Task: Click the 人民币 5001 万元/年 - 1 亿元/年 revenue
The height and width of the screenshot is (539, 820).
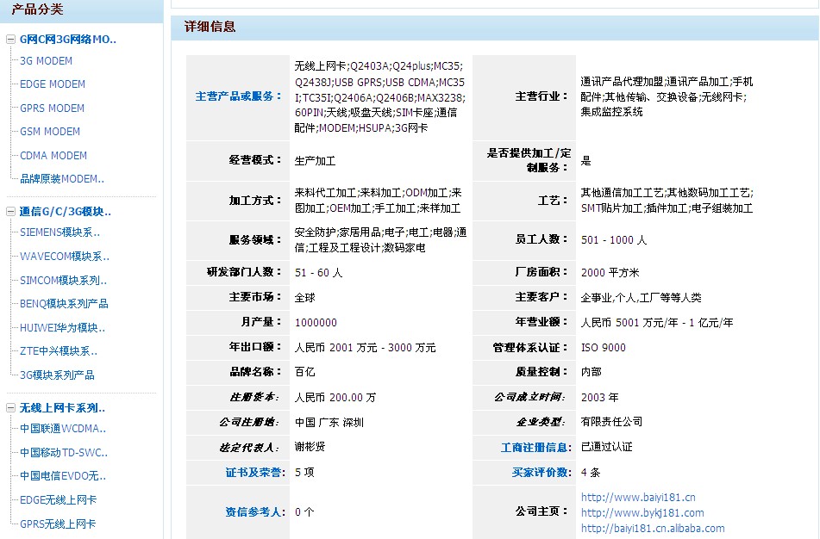Action: coord(657,323)
